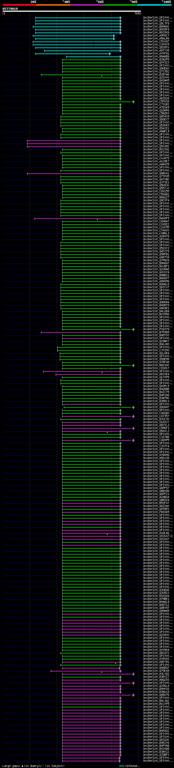The width and height of the screenshot is (174, 768).
Task: Open hit UniRef100_C6H6A7
Action: [156, 221]
